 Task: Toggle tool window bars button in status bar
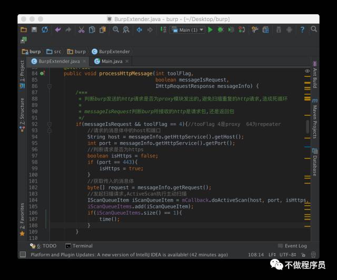(x=23, y=255)
